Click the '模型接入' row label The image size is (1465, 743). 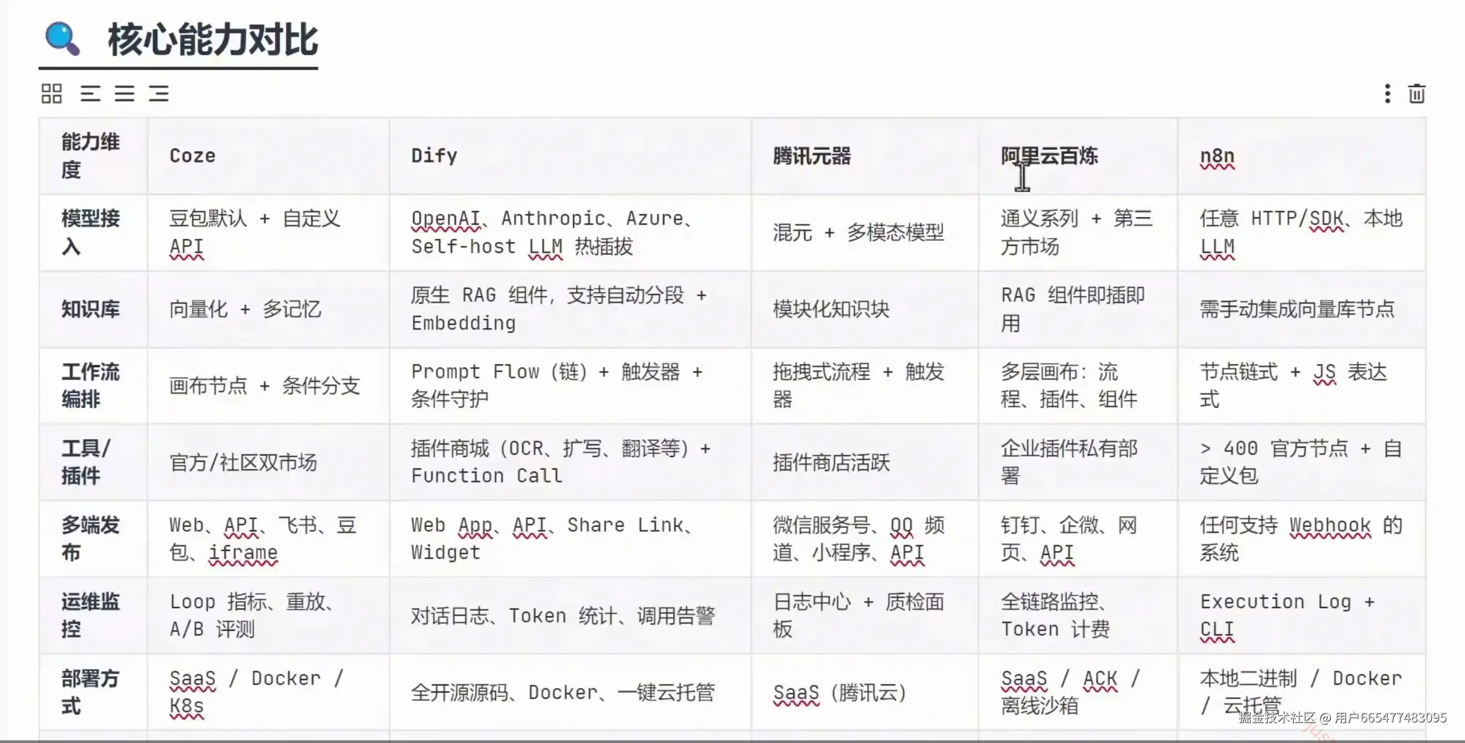93,232
